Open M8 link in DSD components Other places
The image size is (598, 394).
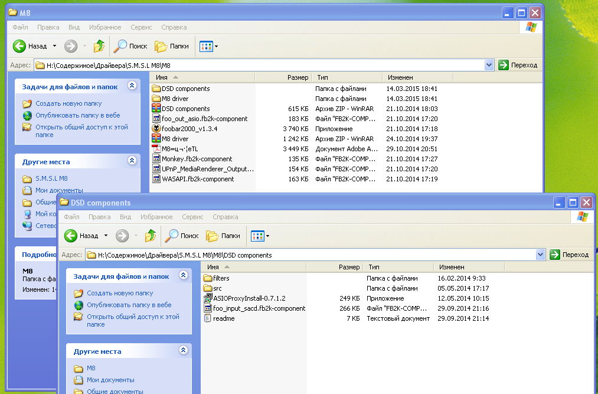point(91,368)
